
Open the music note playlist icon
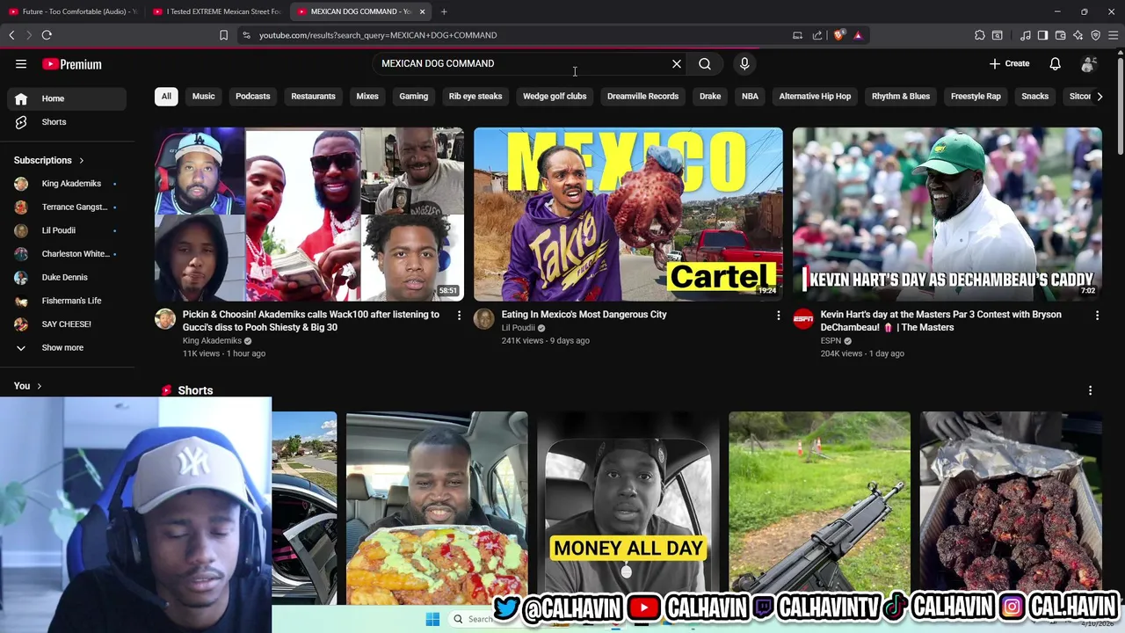(1026, 35)
